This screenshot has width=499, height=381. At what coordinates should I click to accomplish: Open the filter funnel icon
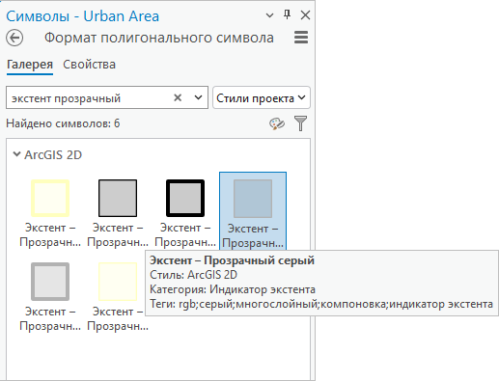(x=300, y=123)
